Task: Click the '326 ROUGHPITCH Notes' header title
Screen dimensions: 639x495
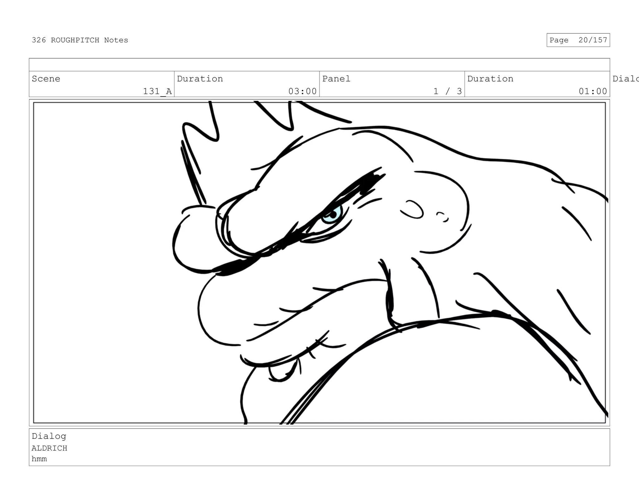Action: (80, 40)
